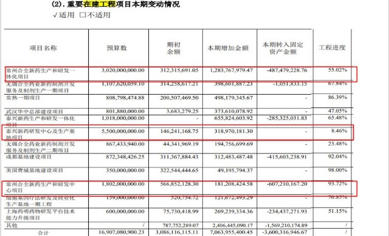Image resolution: width=389 pixels, height=236 pixels.
Task: Select project name 常州合全新药生产和研发一体化项目
Action: click(x=40, y=73)
